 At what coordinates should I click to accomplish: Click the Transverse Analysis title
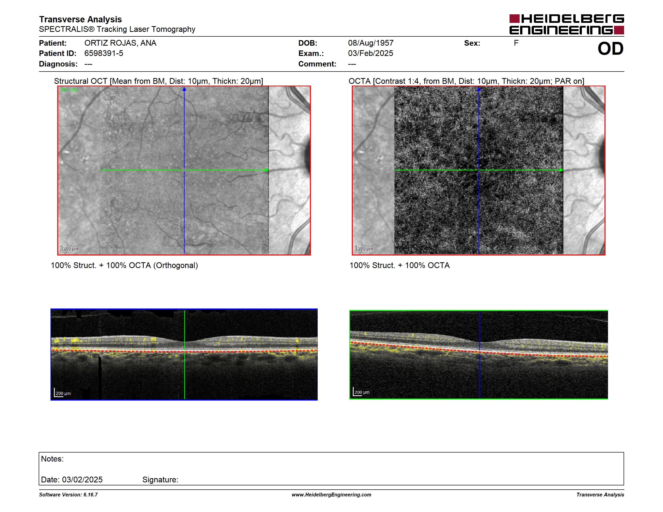tap(80, 19)
